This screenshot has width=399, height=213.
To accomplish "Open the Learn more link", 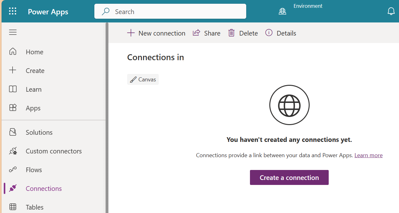I will pos(368,155).
